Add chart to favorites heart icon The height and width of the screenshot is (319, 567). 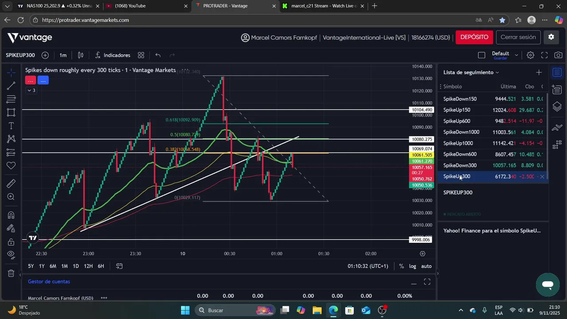click(11, 166)
